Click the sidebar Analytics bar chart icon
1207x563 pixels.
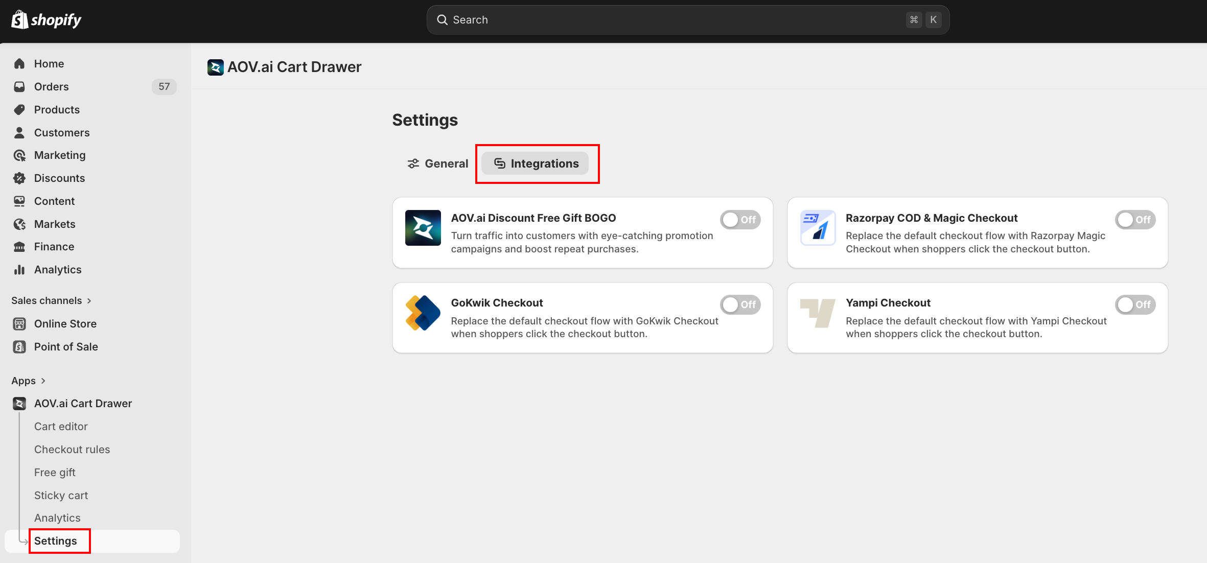point(19,270)
